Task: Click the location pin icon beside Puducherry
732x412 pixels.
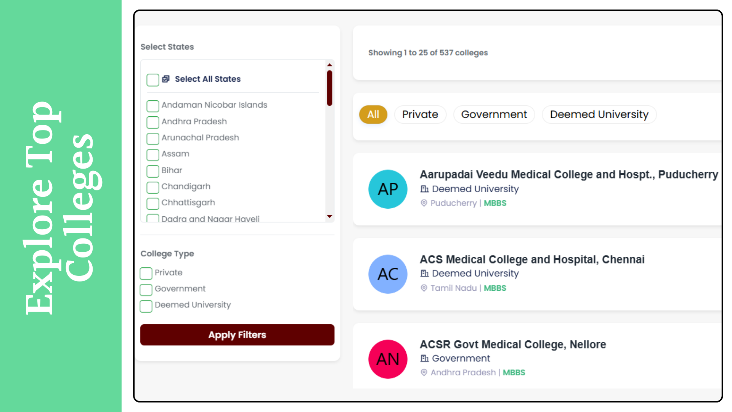Action: (424, 203)
